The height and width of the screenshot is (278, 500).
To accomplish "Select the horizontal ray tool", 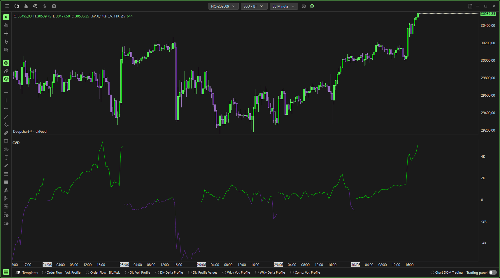I will tap(6, 109).
